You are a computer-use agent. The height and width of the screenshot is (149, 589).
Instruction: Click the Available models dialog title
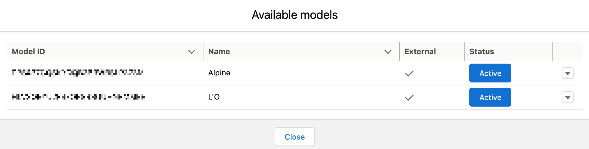(x=294, y=15)
